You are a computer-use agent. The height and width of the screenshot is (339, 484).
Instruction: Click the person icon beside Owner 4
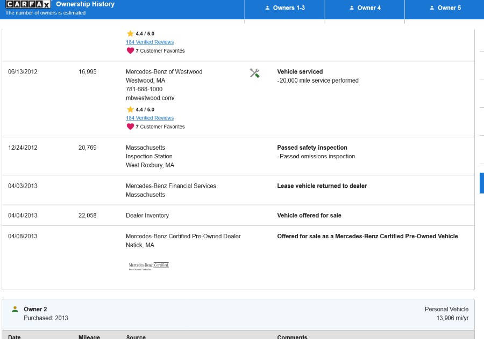[x=352, y=8]
